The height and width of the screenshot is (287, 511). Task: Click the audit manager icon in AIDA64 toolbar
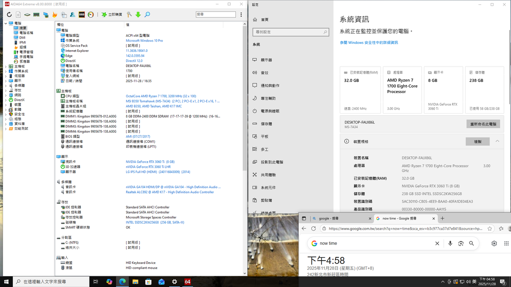click(64, 15)
